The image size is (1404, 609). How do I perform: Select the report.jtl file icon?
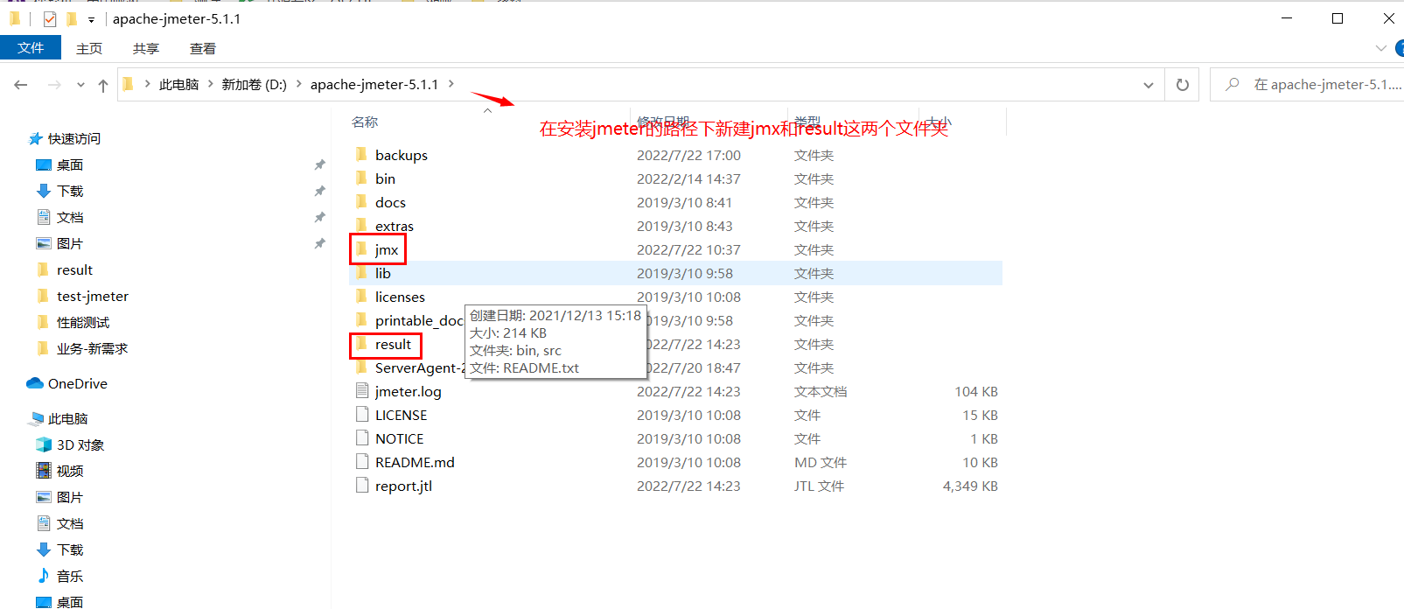point(362,486)
